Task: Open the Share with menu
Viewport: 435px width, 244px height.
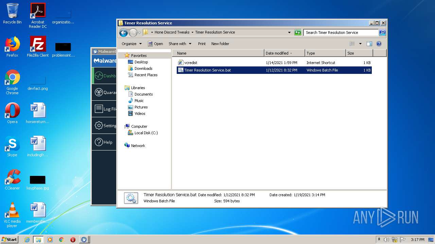Action: tap(180, 44)
